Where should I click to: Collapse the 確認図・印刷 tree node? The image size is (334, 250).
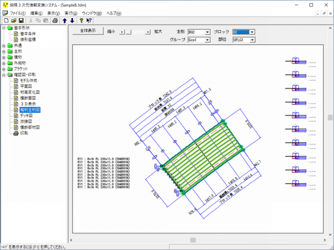(4, 74)
